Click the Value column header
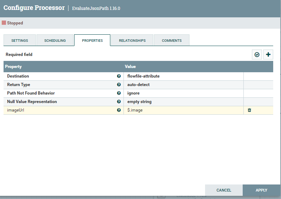 pos(130,67)
